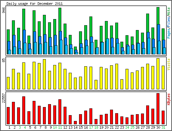Click the yellow visits bar for day 18

96,84
